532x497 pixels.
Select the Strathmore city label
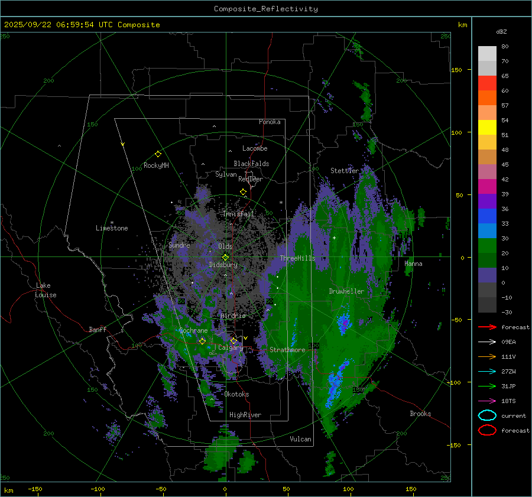(x=287, y=350)
